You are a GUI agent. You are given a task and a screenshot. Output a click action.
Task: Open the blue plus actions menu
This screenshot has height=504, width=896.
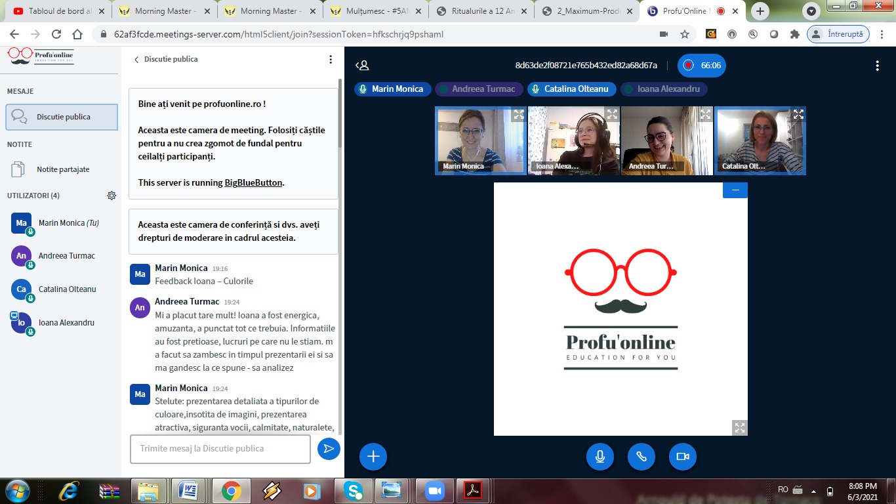373,457
